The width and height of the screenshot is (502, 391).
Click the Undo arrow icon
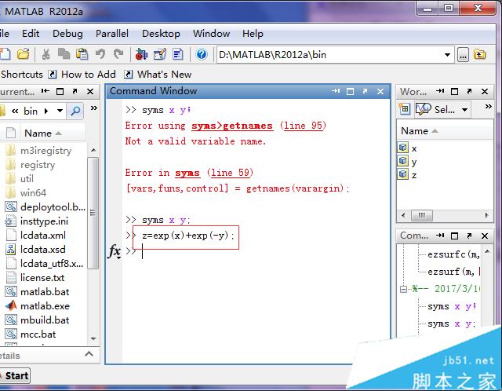click(100, 54)
